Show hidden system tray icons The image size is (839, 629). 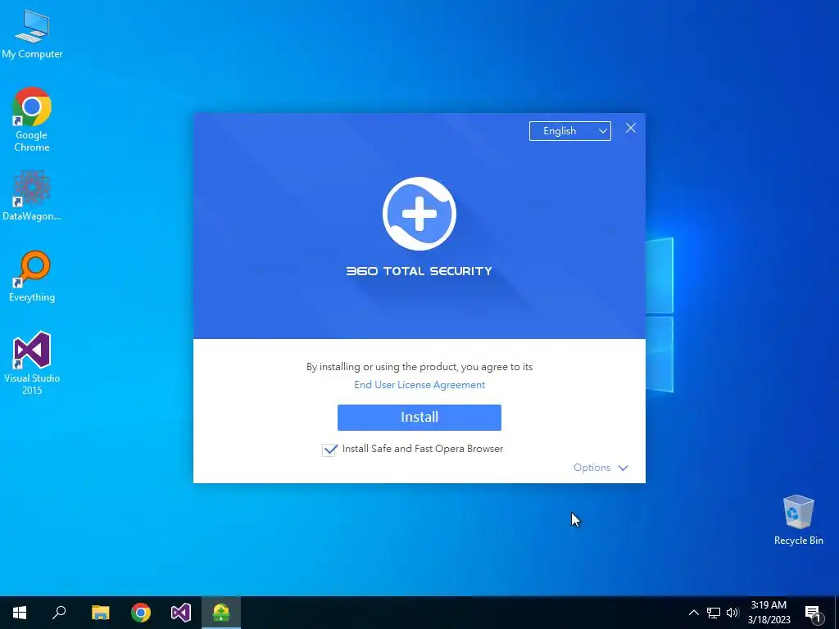coord(693,613)
